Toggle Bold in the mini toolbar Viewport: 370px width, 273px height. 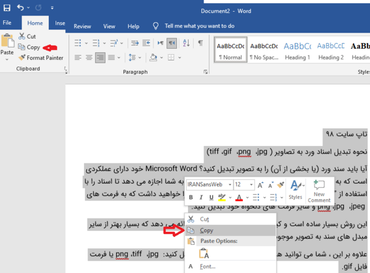(191, 197)
